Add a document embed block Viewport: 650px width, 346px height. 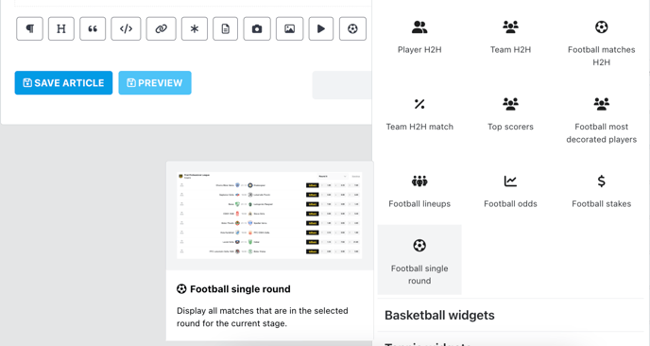coord(225,28)
